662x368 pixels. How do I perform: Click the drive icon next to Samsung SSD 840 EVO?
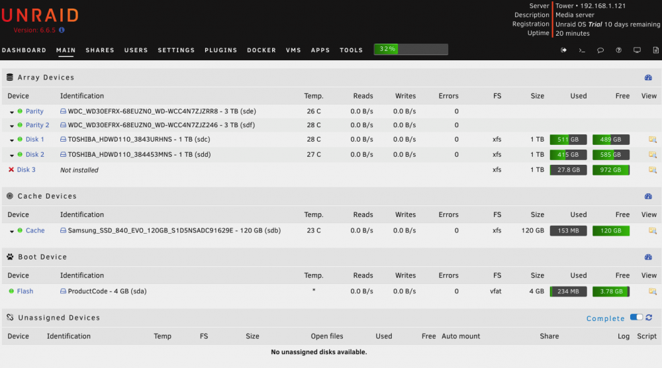point(63,230)
